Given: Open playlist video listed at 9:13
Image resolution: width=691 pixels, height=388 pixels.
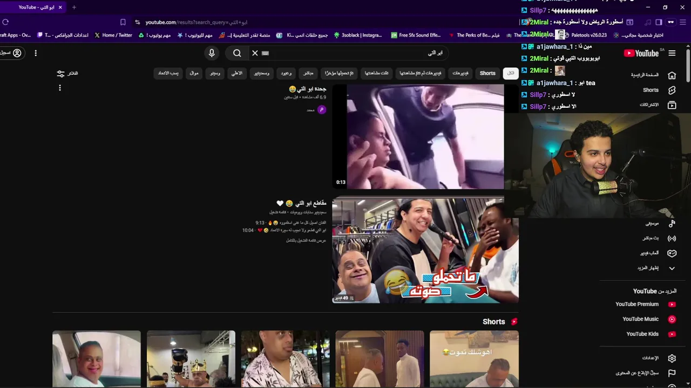Looking at the screenshot, I should click(292, 223).
